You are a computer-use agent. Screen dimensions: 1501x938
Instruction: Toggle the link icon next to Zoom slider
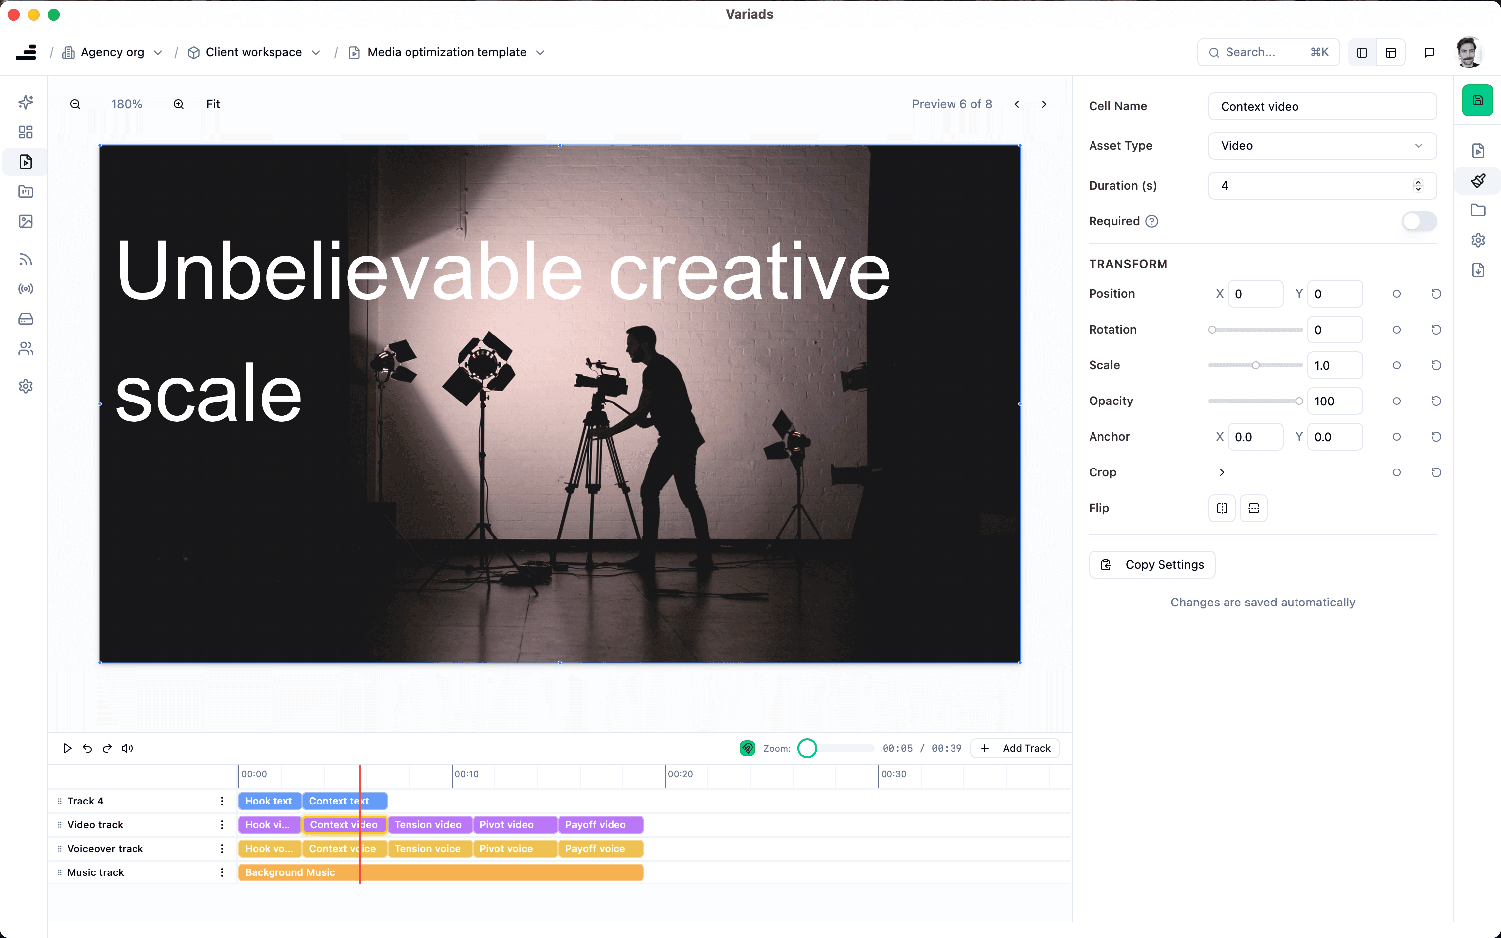click(747, 748)
